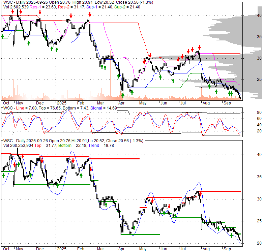Click the 'Sup-2 = 21.40' green label
263x251 pixels.
127,7
